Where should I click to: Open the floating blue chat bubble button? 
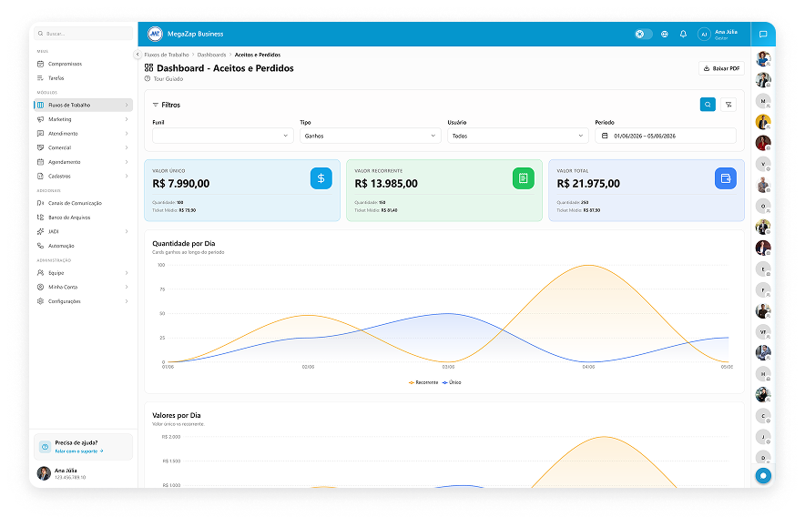point(763,475)
